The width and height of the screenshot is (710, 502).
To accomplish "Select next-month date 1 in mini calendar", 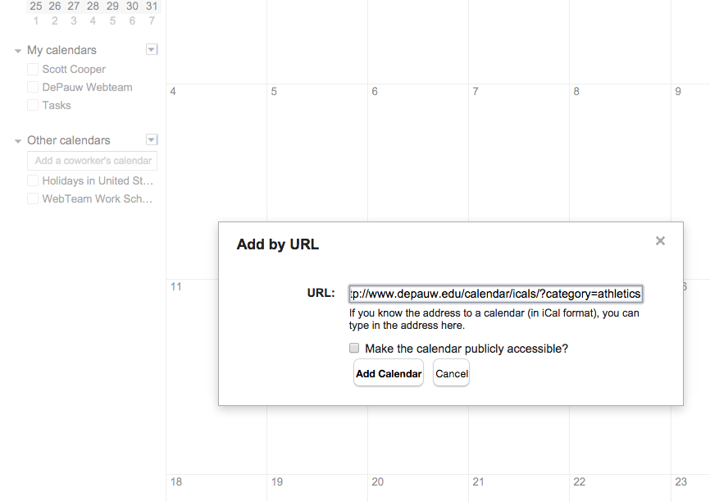I will [x=36, y=21].
